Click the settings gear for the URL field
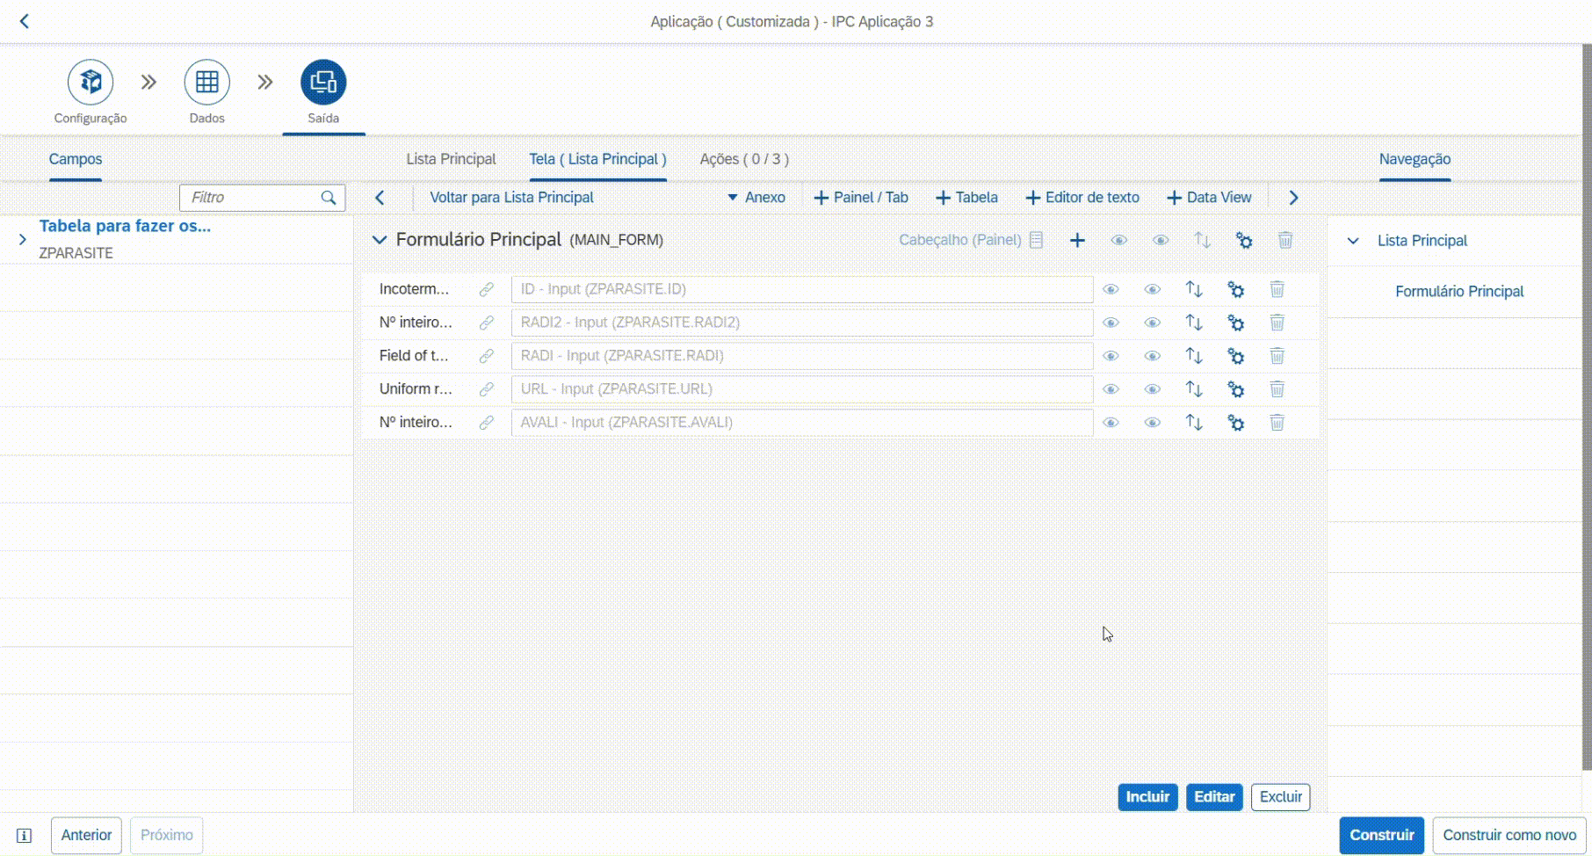The width and height of the screenshot is (1592, 856). 1235,389
